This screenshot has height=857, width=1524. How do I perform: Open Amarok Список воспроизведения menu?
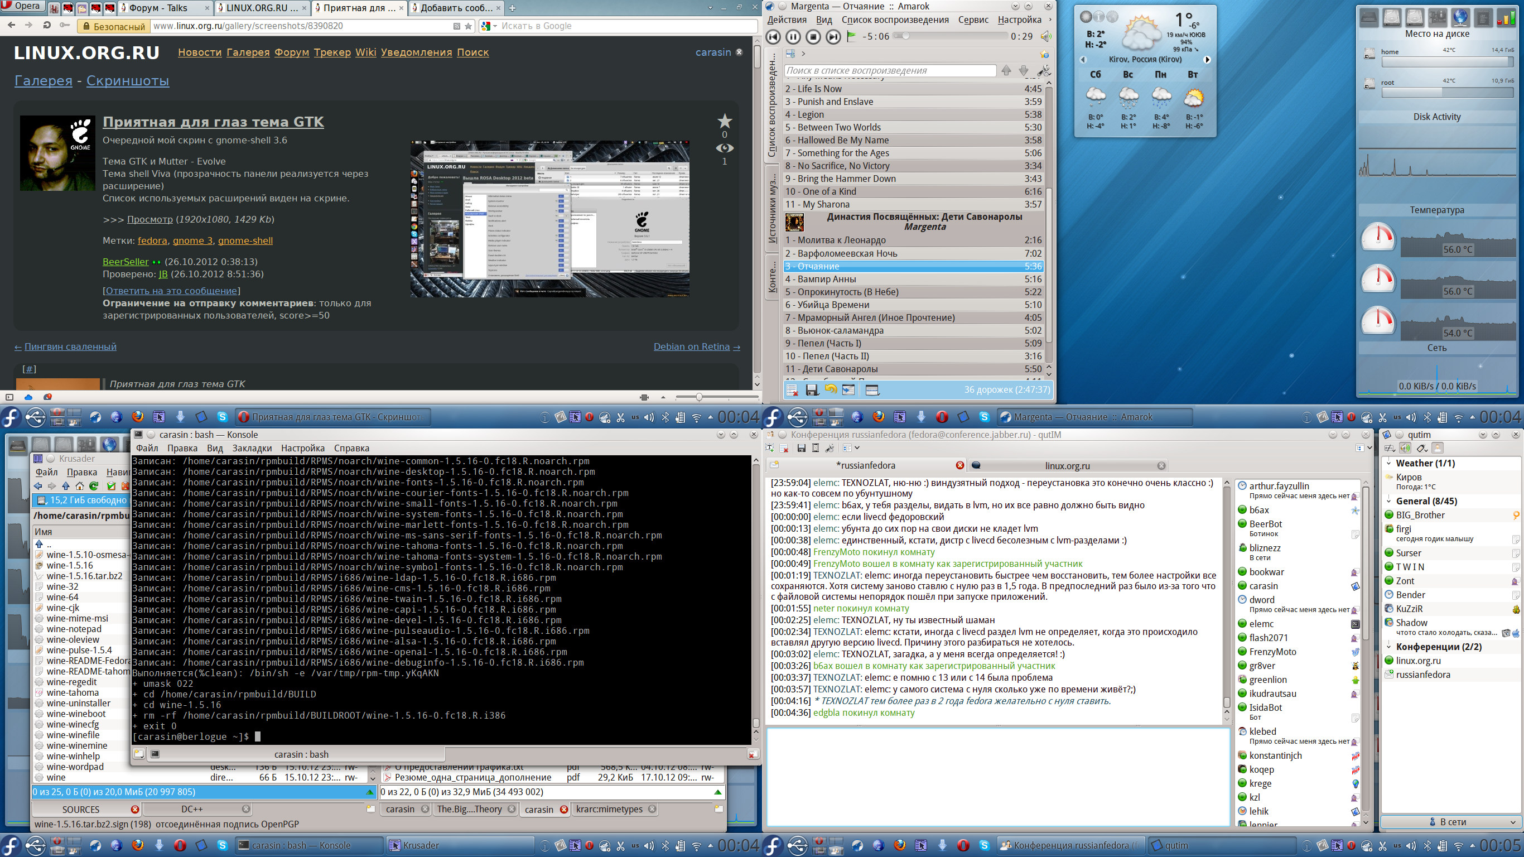(895, 20)
